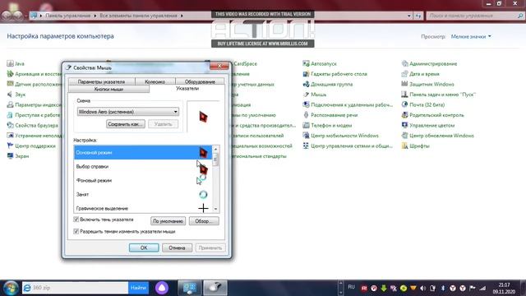
Task: Switch to the Кнопки мыши tab
Action: pos(108,90)
